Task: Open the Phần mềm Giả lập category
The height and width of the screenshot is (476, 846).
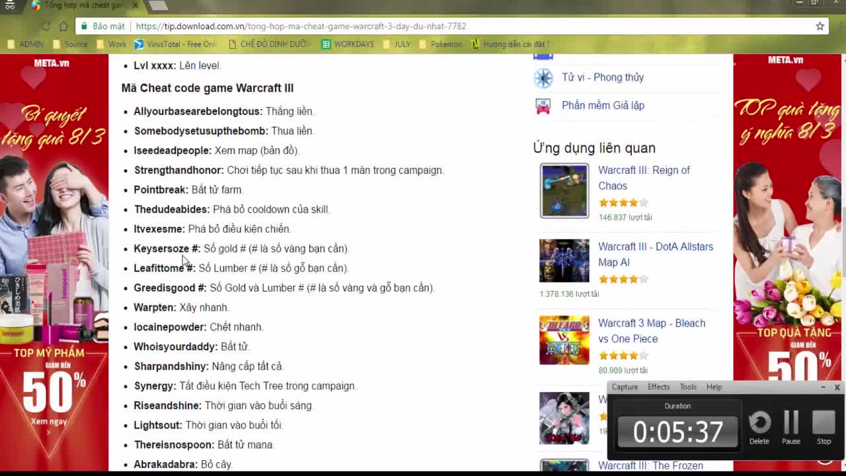Action: 603,105
